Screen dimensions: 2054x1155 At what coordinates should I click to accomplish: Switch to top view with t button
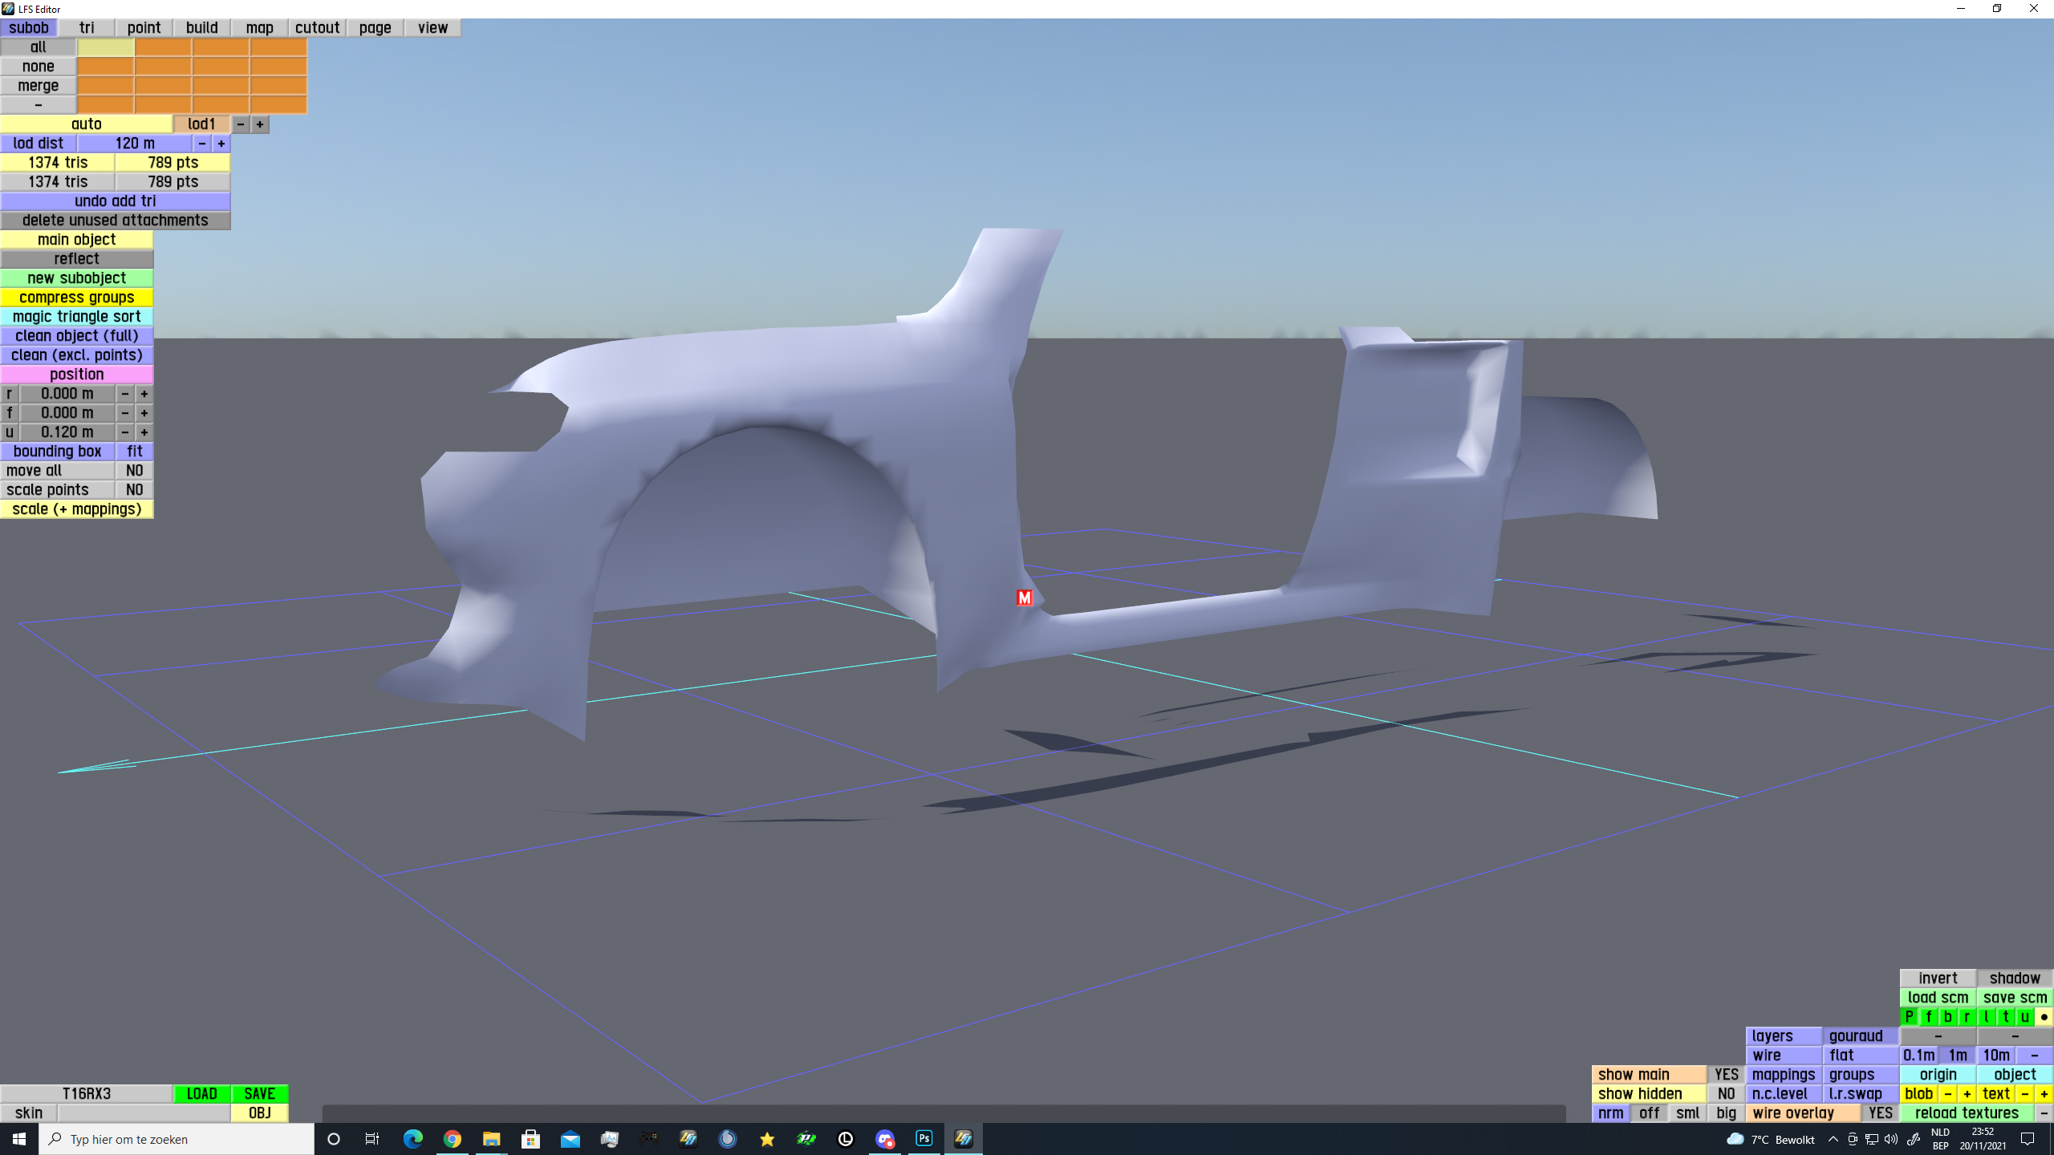tap(2005, 1017)
